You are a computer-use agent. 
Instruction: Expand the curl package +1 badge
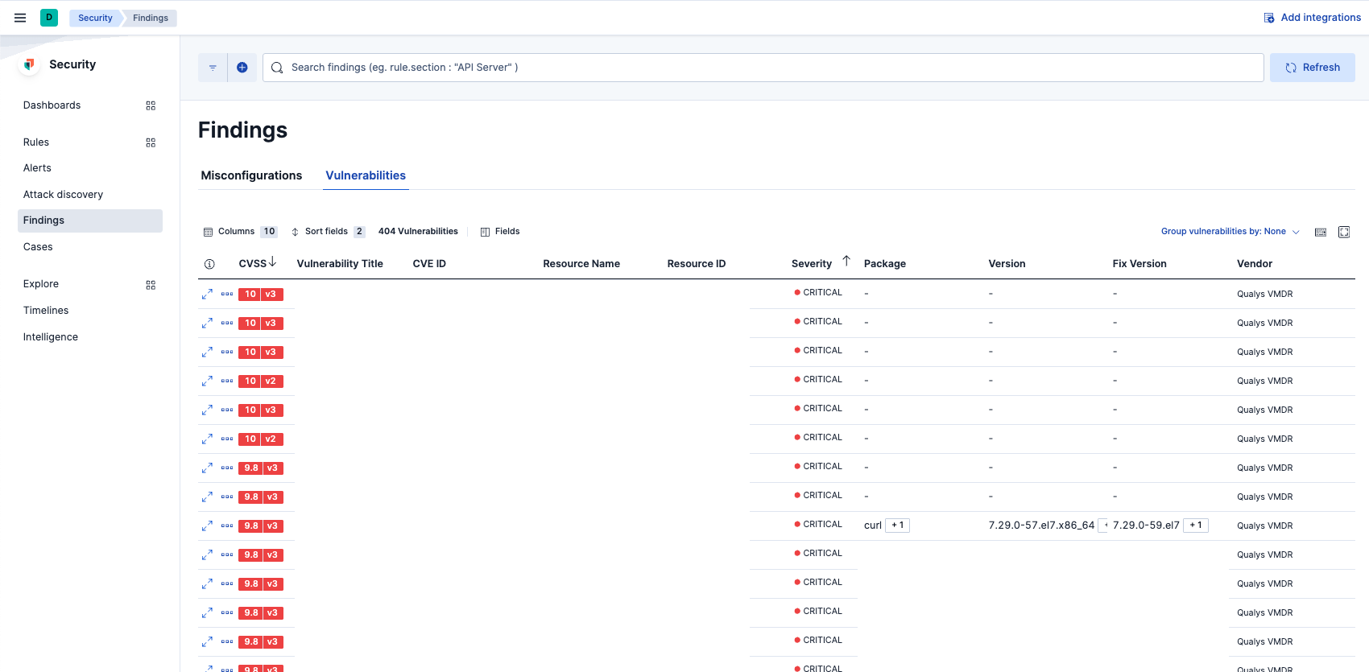point(897,526)
